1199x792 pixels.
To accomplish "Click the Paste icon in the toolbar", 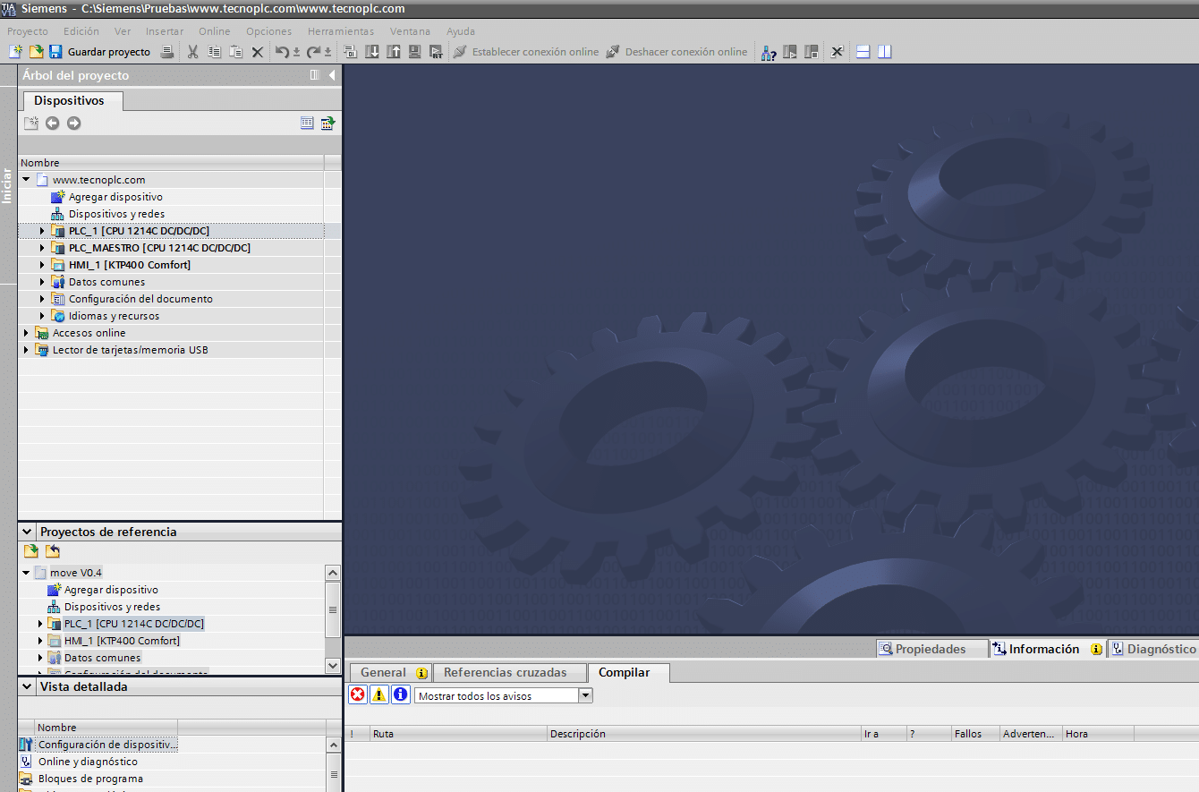I will click(x=236, y=52).
